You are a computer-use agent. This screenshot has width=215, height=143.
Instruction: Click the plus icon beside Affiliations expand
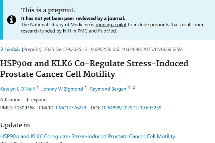(x=28, y=100)
